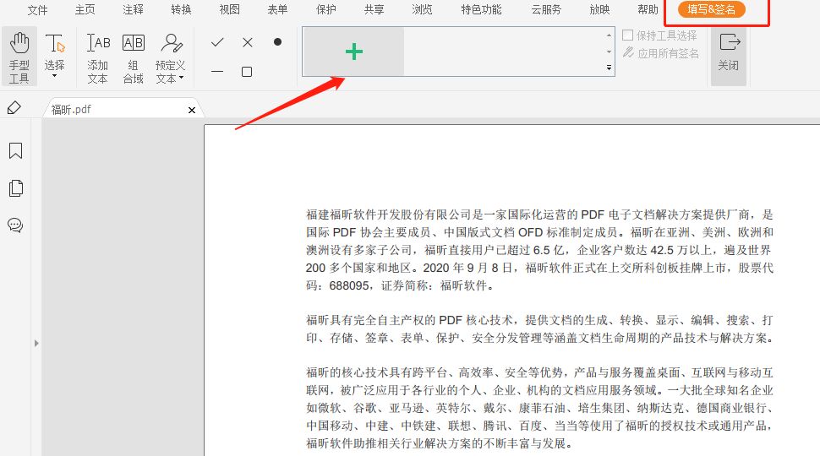Click the green plus to add signature
Image resolution: width=820 pixels, height=456 pixels.
pos(353,52)
